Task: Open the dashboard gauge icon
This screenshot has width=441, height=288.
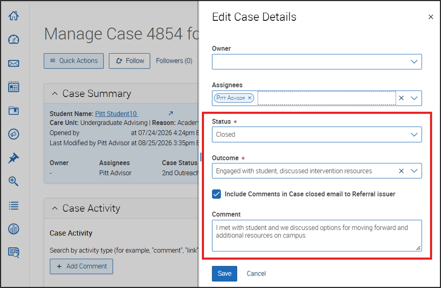Action: (x=14, y=39)
